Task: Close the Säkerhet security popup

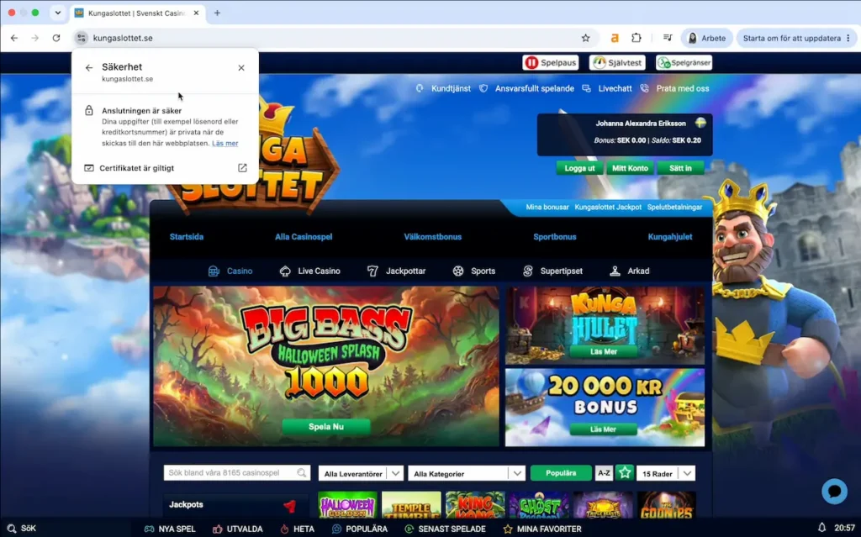Action: (x=241, y=67)
